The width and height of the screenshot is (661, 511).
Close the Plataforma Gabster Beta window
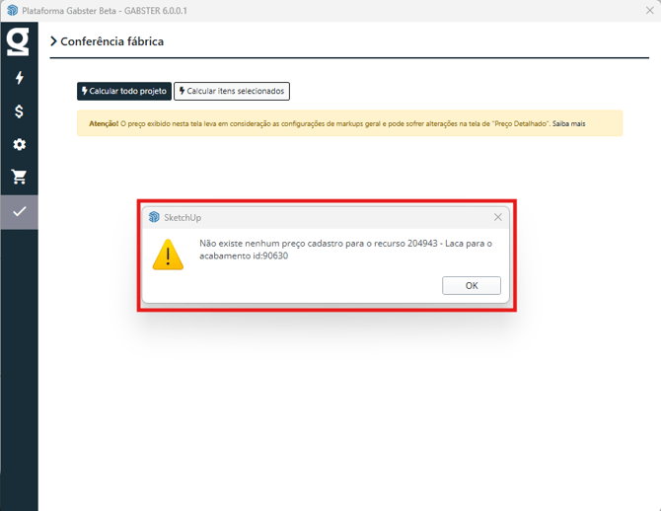(649, 10)
